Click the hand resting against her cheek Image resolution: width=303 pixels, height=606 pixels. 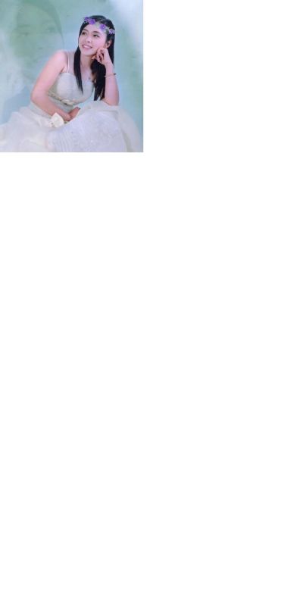coord(104,56)
